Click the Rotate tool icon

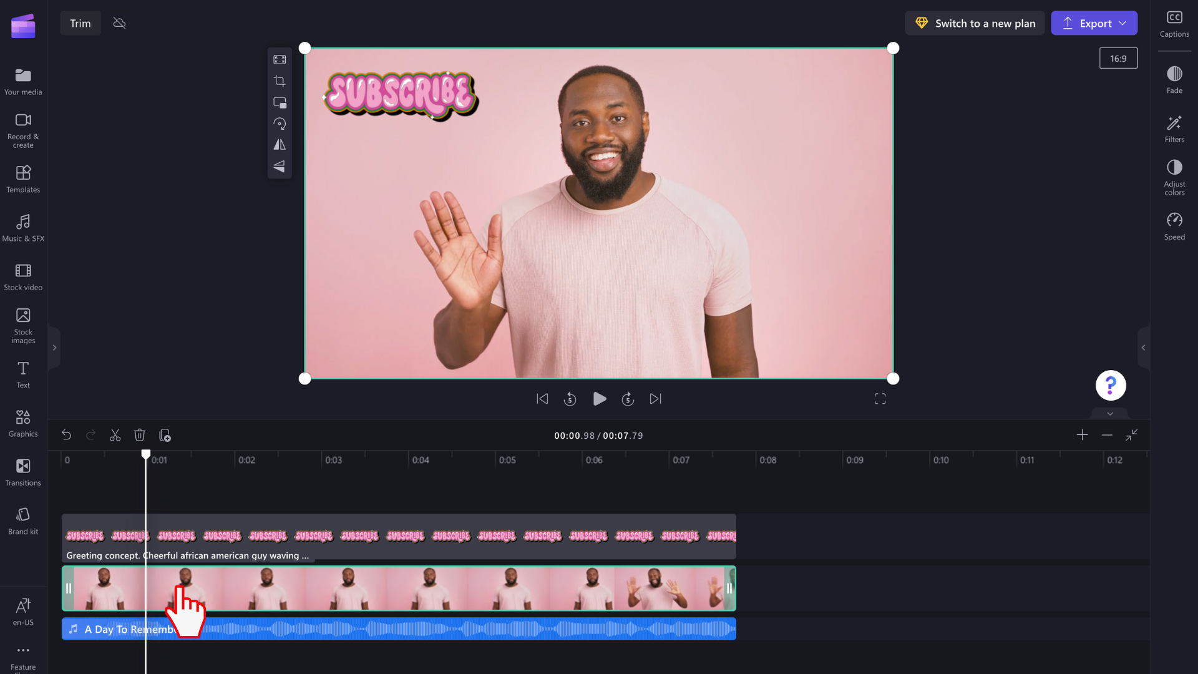pyautogui.click(x=279, y=124)
